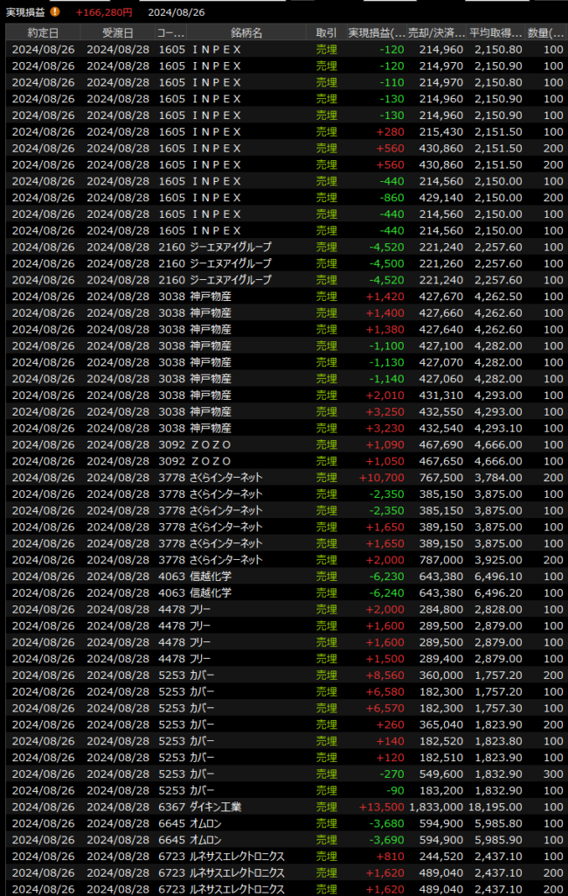Image resolution: width=568 pixels, height=896 pixels.
Task: Sort by the 約定日 column header
Action: click(44, 32)
